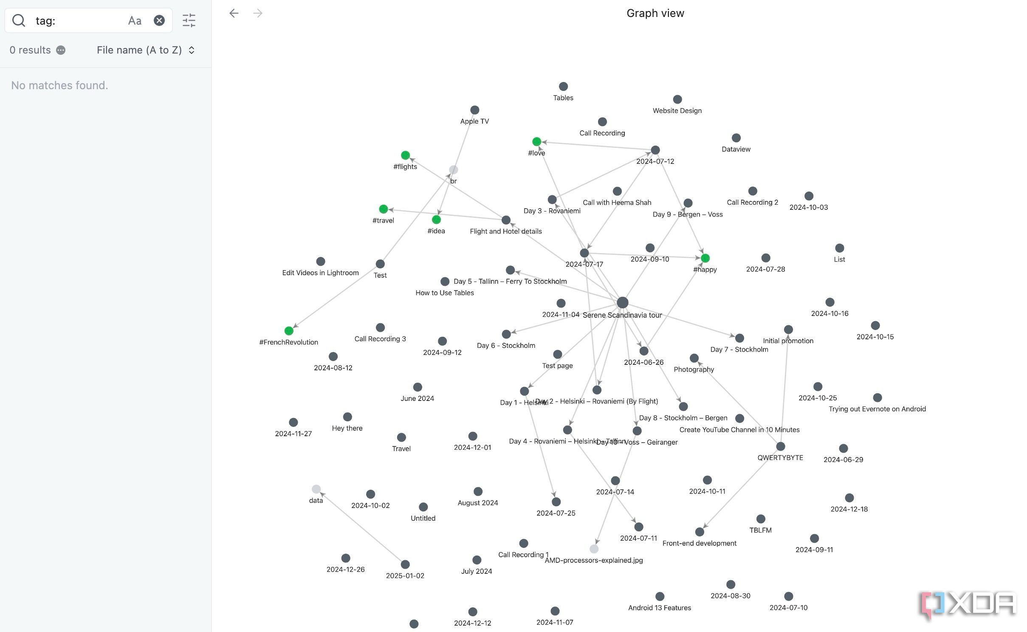The image size is (1027, 632).
Task: Click the List note node
Action: (839, 248)
